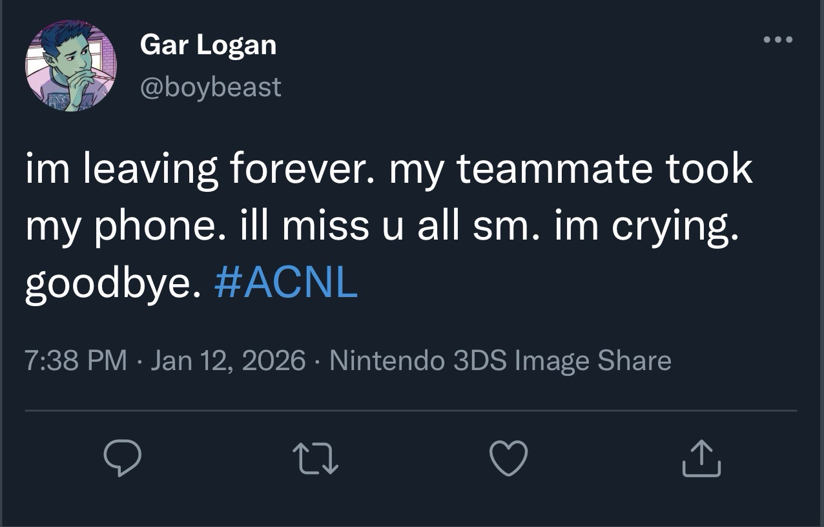Visit the @boybeast handle
The height and width of the screenshot is (527, 824).
[211, 87]
